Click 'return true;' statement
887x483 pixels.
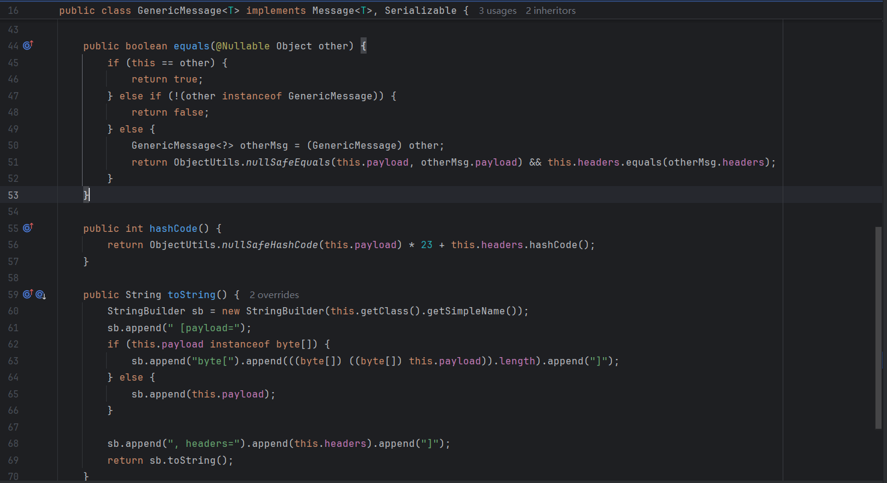click(168, 79)
